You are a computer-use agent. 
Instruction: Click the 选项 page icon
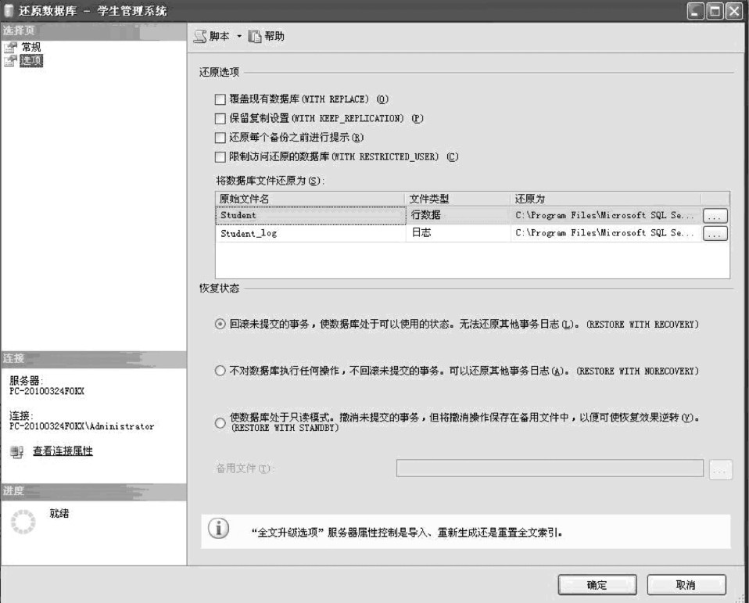10,61
